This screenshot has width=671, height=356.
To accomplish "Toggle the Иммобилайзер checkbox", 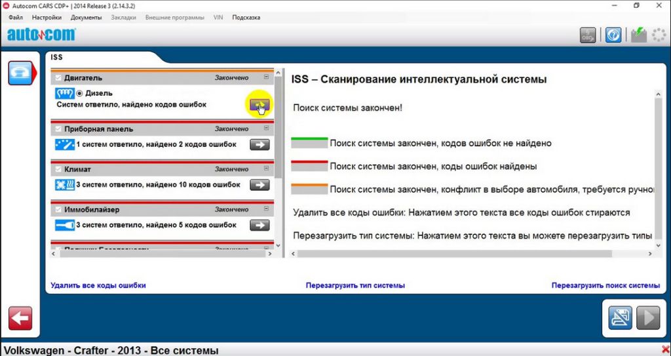I will [x=58, y=209].
